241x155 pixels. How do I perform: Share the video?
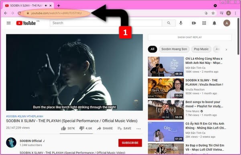(105, 128)
